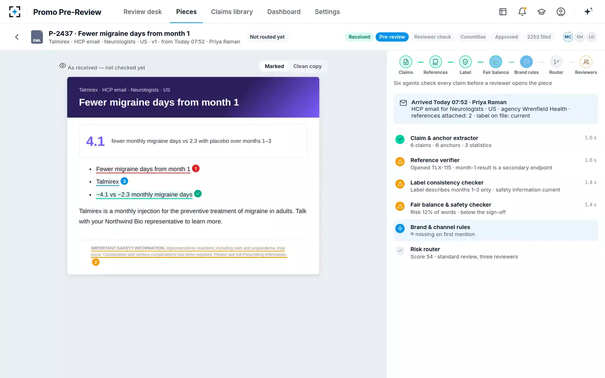
Task: Open the Brand & channel rules row
Action: (x=496, y=231)
